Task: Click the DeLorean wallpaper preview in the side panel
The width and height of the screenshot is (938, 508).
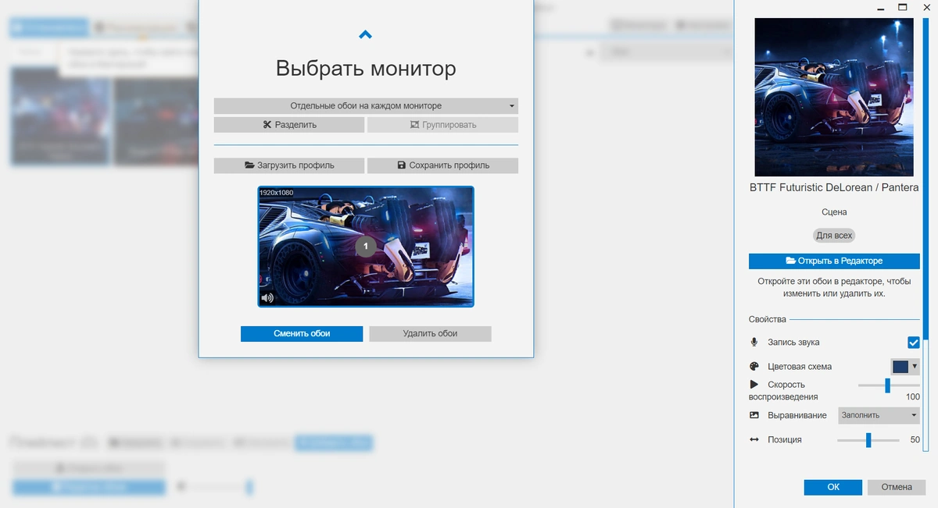Action: point(834,98)
